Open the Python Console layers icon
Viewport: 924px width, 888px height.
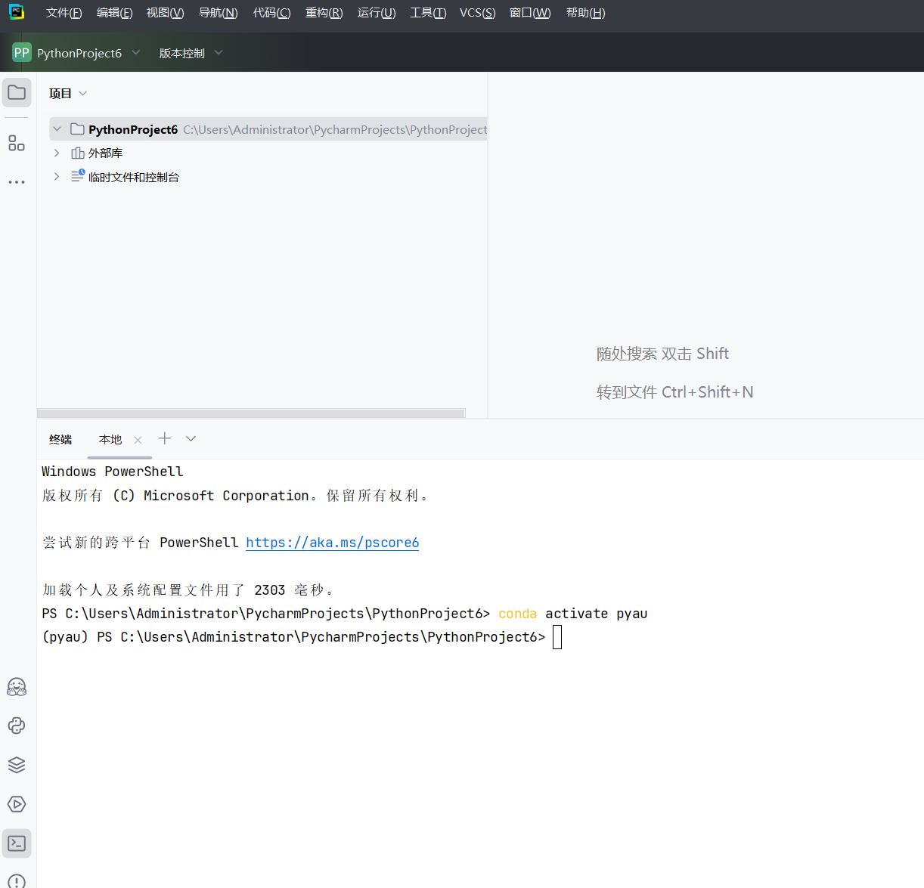pos(17,765)
